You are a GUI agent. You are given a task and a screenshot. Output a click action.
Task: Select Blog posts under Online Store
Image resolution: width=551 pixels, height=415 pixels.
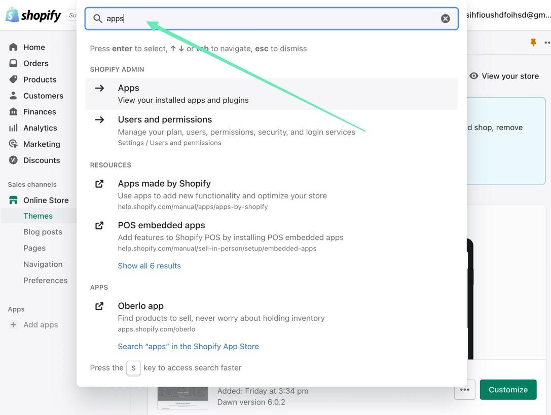click(x=43, y=232)
